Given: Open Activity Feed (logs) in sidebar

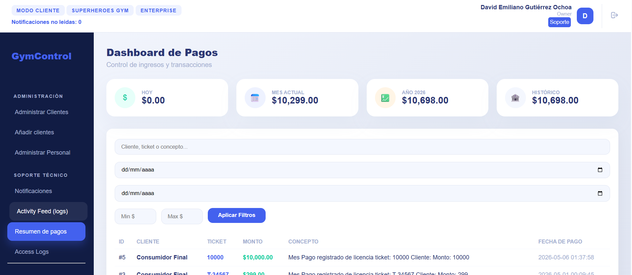Looking at the screenshot, I should tap(48, 211).
